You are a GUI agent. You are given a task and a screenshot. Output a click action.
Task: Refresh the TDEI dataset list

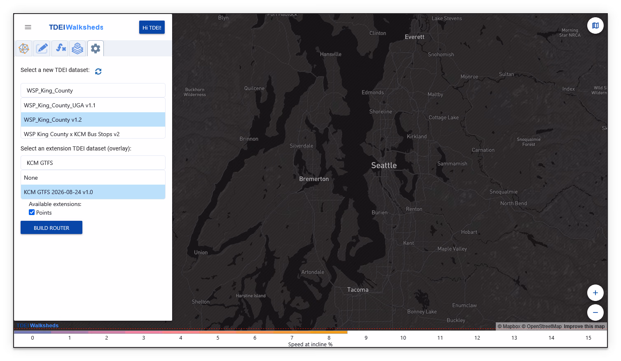pos(98,72)
